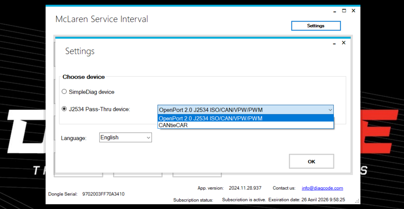404x209 pixels.
Task: Choose OpenPort 2.0 J2534 ISO/CAN/VPW/PWM from list
Action: (x=245, y=118)
